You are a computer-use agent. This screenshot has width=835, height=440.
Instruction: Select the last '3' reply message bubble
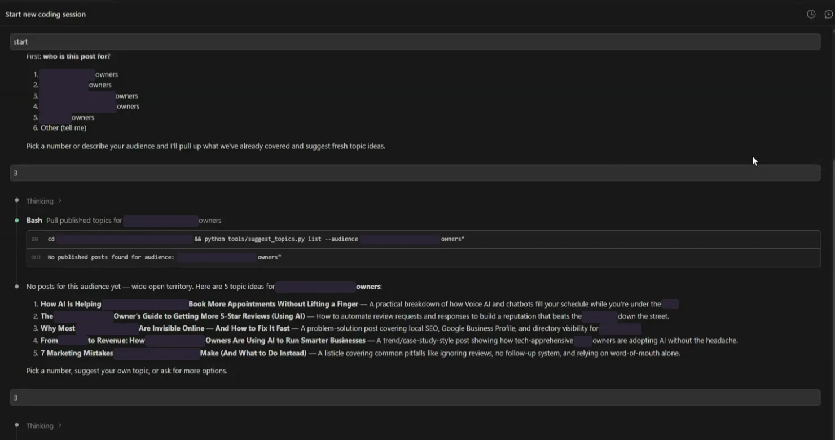415,397
